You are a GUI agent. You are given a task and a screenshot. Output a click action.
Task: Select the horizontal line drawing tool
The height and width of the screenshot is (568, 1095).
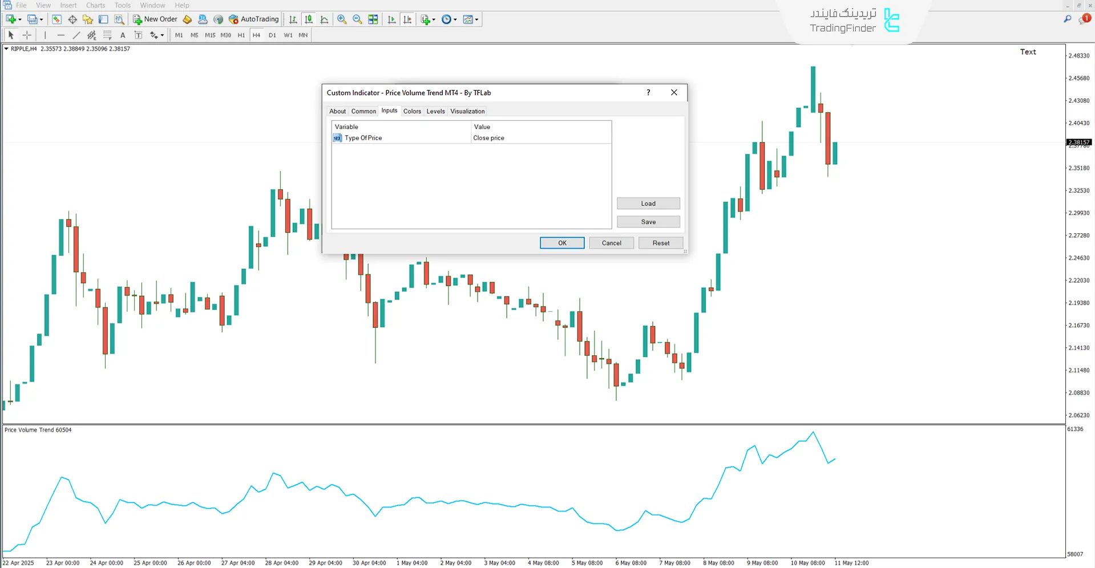coord(61,35)
